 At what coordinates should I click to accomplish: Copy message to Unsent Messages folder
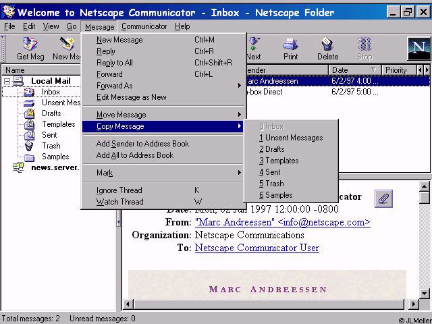coord(291,138)
